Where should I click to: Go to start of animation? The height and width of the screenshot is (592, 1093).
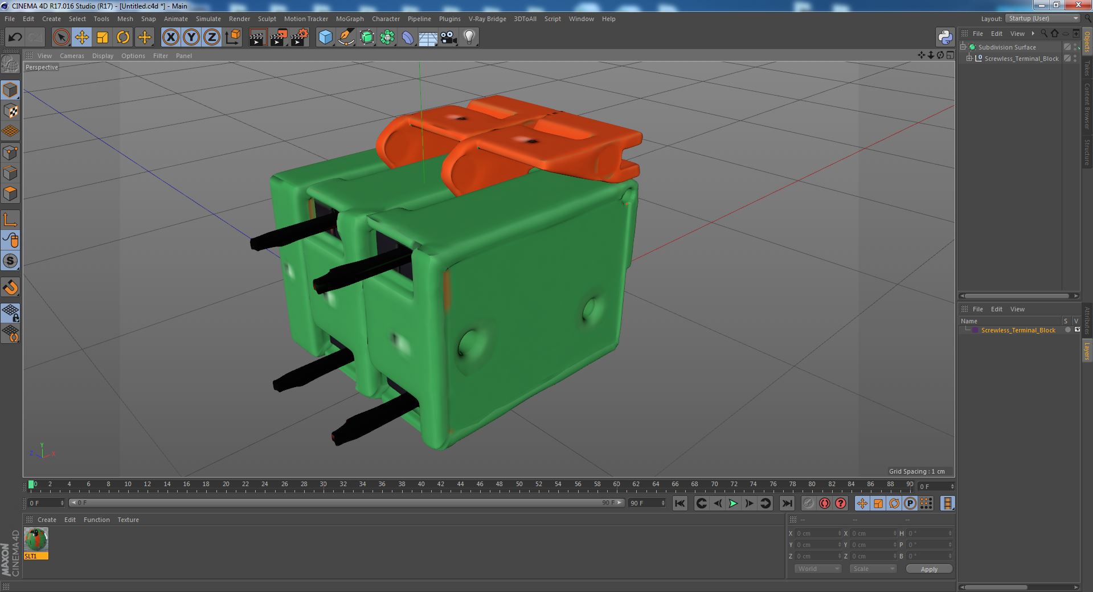click(x=679, y=503)
